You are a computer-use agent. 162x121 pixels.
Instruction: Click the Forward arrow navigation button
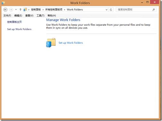pyautogui.click(x=11, y=10)
